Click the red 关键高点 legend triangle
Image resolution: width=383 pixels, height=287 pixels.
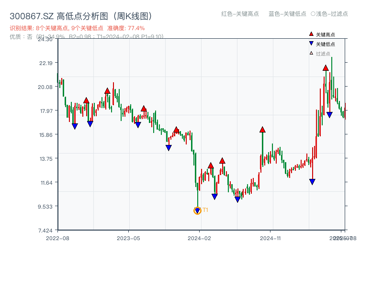coord(311,34)
